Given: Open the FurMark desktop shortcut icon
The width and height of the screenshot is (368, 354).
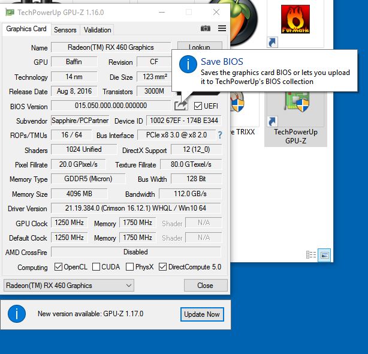Looking at the screenshot, I should (x=295, y=19).
